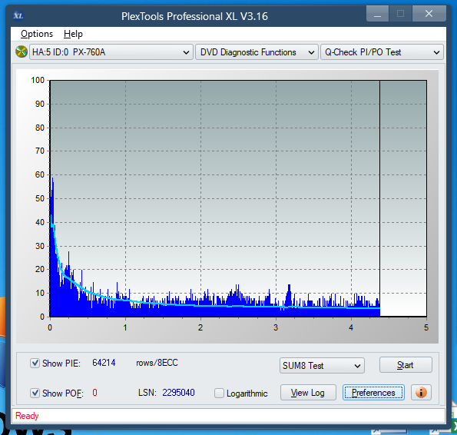Click the rows/8ECC label

click(157, 363)
